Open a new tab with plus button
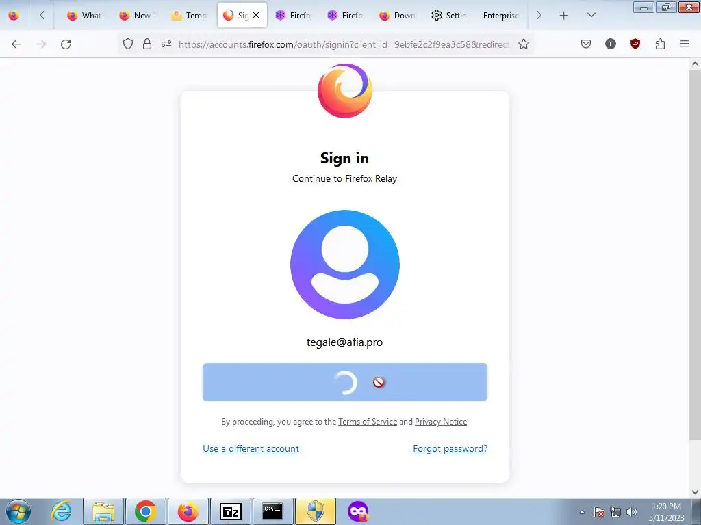The height and width of the screenshot is (525, 701). pos(564,16)
